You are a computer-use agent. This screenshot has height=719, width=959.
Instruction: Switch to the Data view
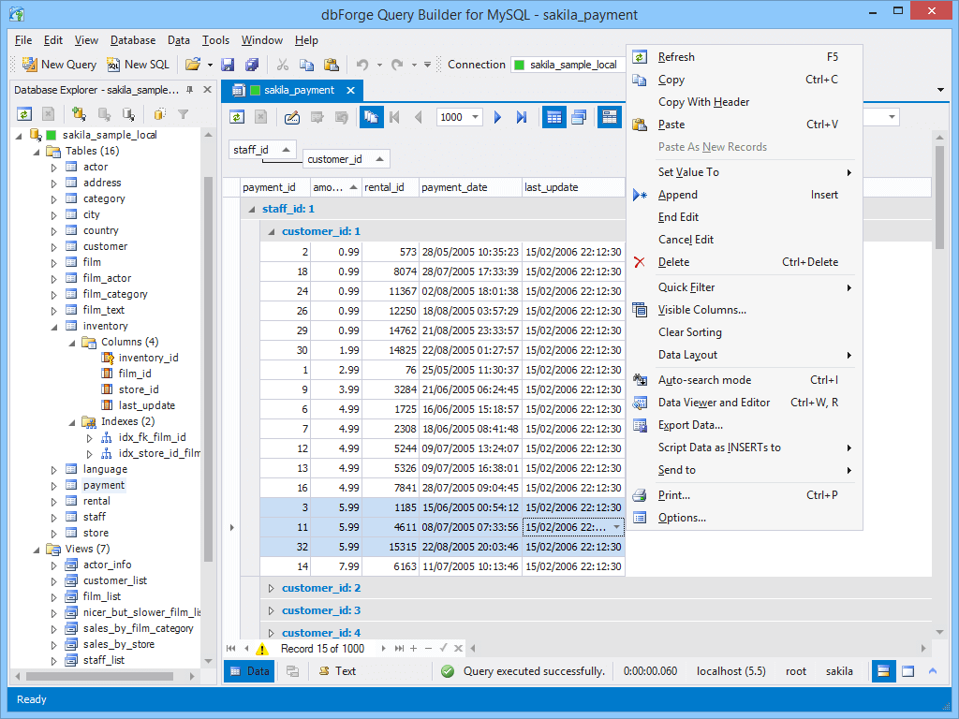[249, 670]
